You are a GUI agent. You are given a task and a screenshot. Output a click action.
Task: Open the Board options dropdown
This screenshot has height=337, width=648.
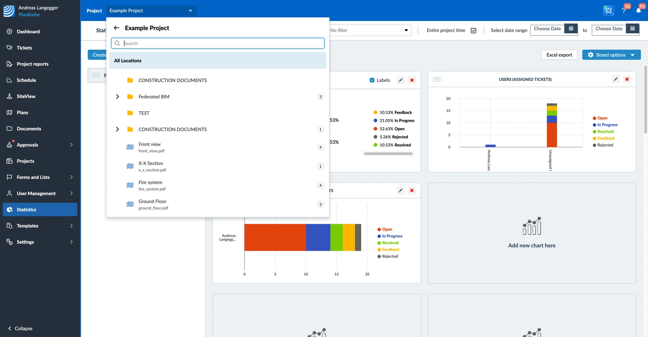[x=612, y=55]
